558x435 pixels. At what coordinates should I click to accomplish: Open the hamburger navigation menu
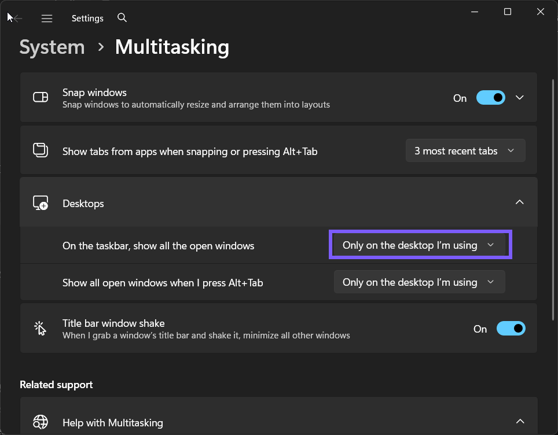pos(47,18)
